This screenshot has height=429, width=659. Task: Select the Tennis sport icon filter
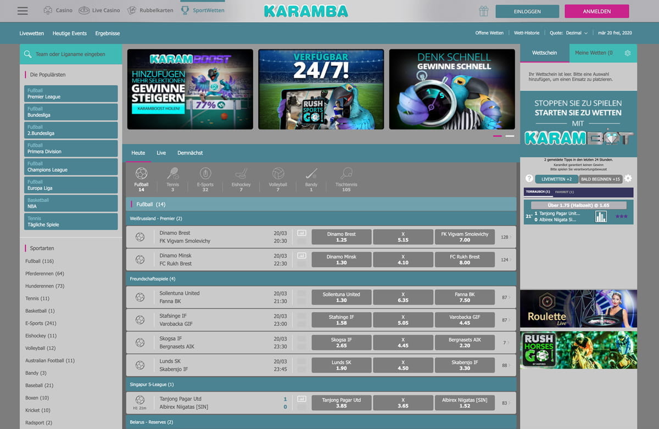(172, 179)
